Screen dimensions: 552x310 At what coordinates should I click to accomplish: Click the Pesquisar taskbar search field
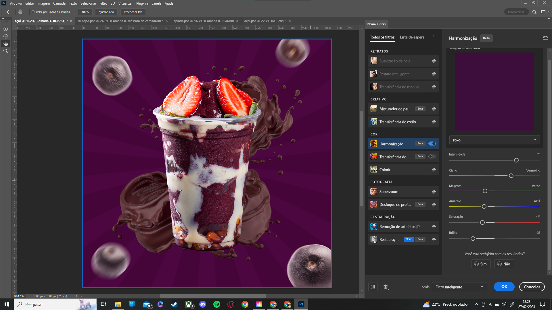pos(55,304)
